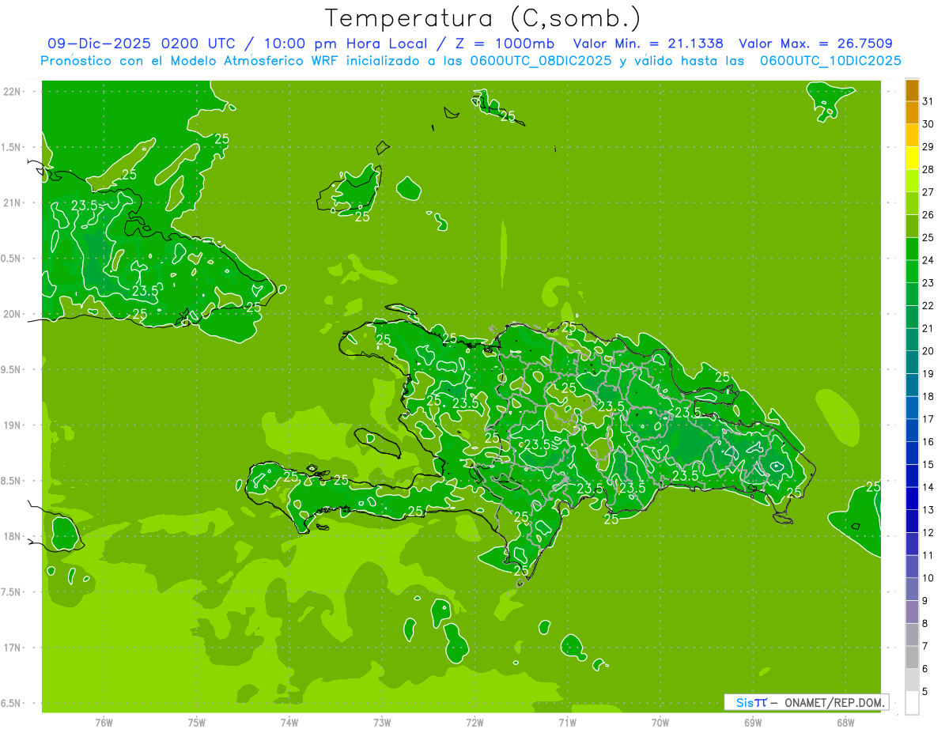The image size is (949, 733).
Task: Select the "Valor Min. = 21.1338" value
Action: point(648,43)
